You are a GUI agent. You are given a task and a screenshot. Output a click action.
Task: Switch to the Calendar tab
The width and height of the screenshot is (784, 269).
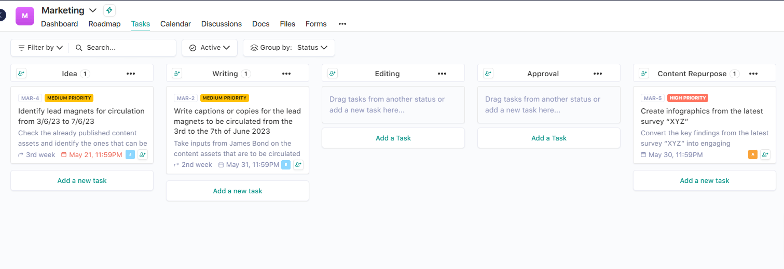175,24
